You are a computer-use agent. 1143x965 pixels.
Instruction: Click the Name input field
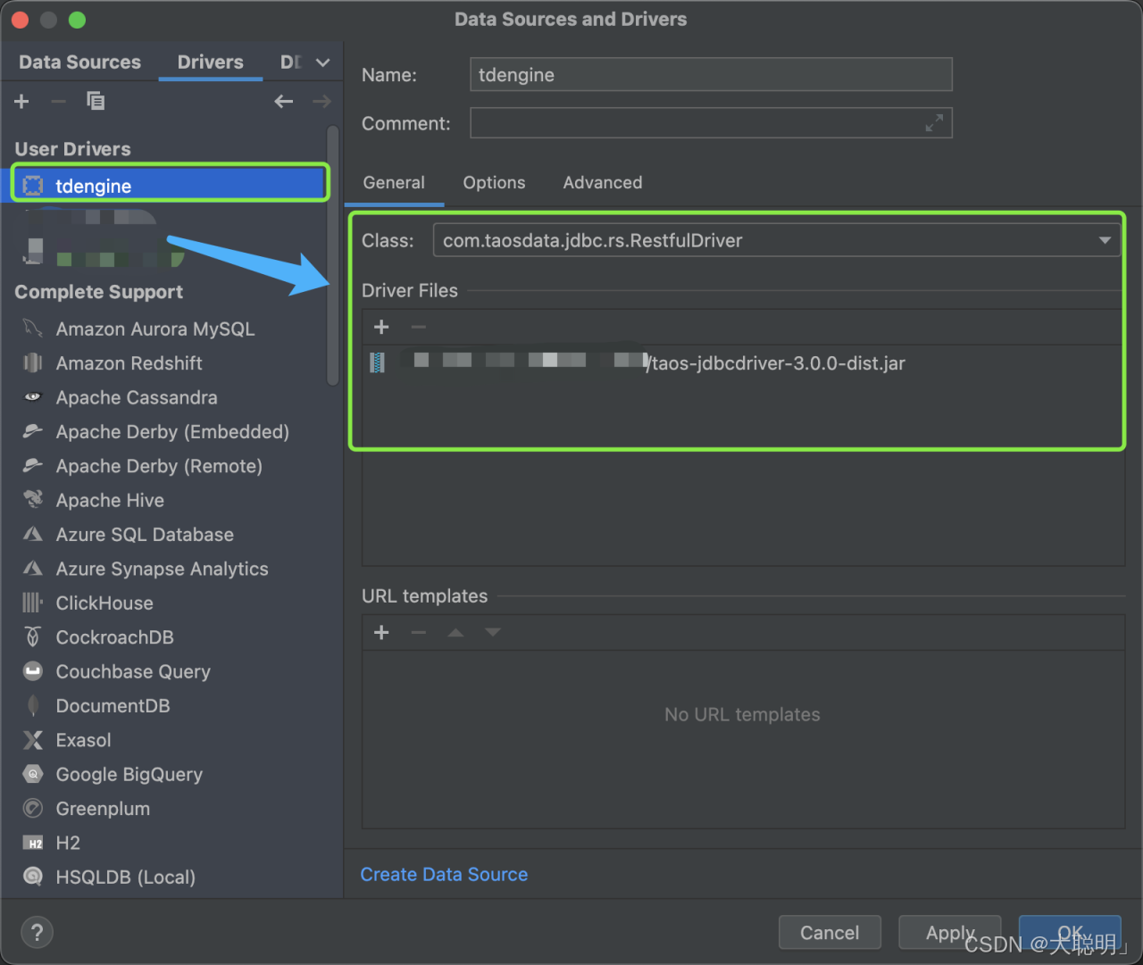710,75
